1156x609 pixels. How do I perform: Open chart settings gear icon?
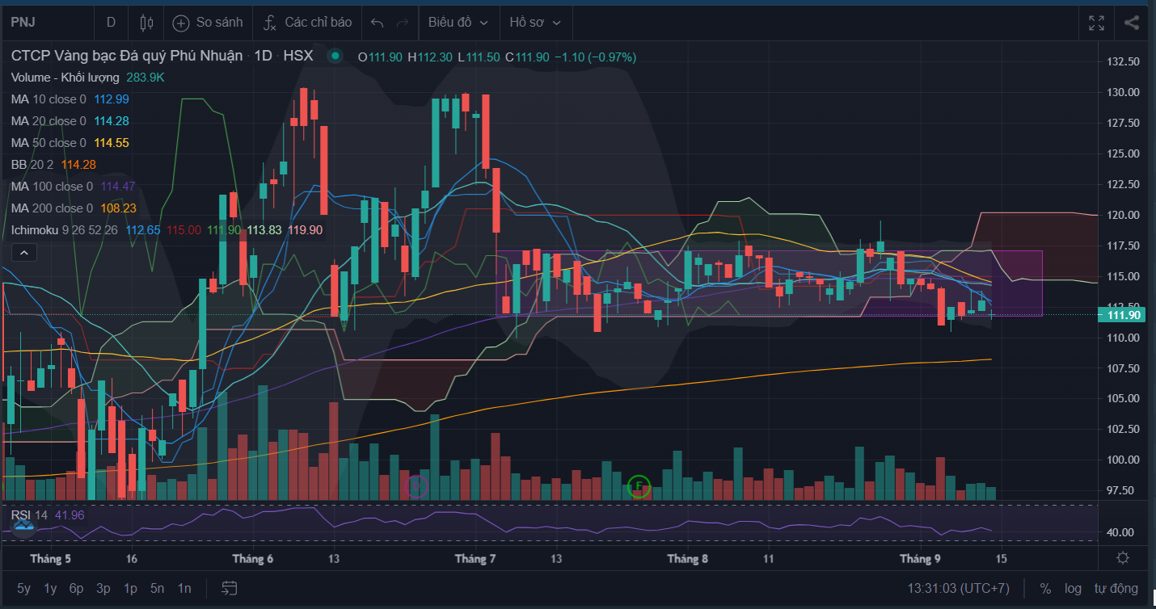coord(1123,558)
